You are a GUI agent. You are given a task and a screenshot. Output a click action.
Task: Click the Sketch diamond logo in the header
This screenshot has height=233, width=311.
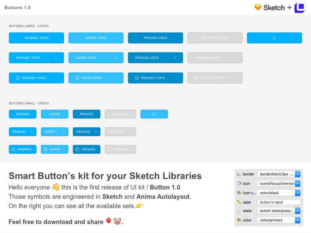pos(259,7)
